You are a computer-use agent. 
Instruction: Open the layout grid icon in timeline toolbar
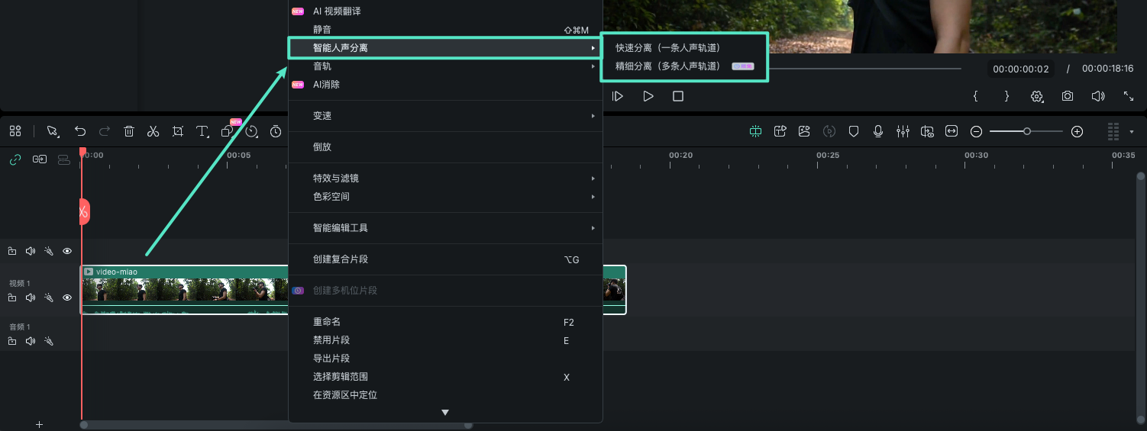coord(15,131)
